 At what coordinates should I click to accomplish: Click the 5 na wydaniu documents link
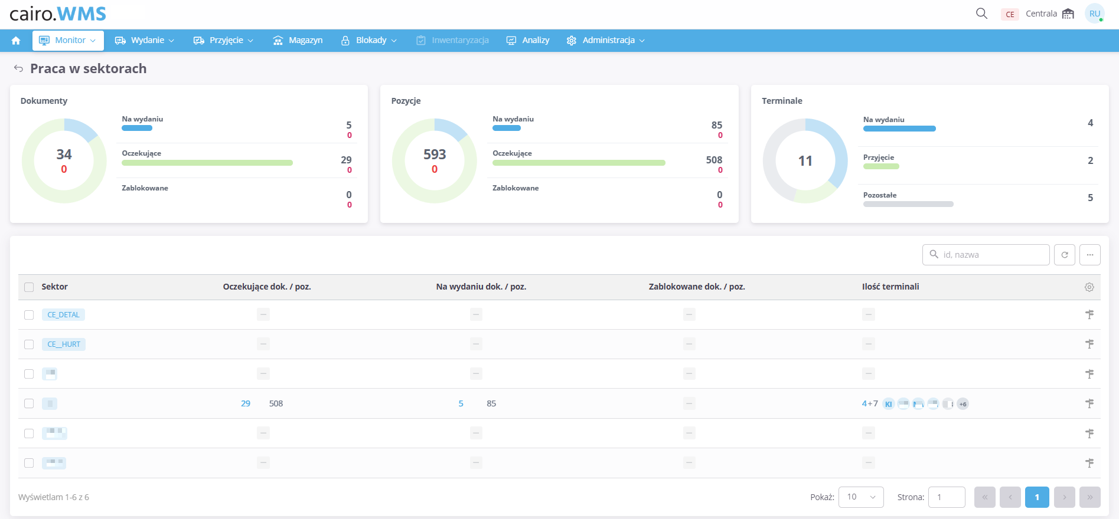(461, 404)
